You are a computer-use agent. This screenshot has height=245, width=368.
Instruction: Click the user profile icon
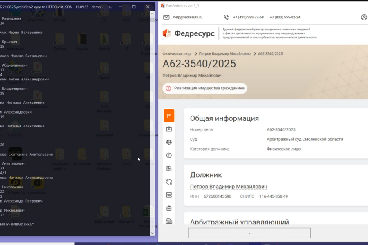pos(364,17)
